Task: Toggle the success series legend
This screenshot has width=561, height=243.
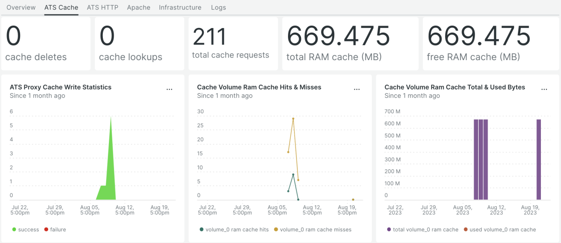Action: coord(25,229)
